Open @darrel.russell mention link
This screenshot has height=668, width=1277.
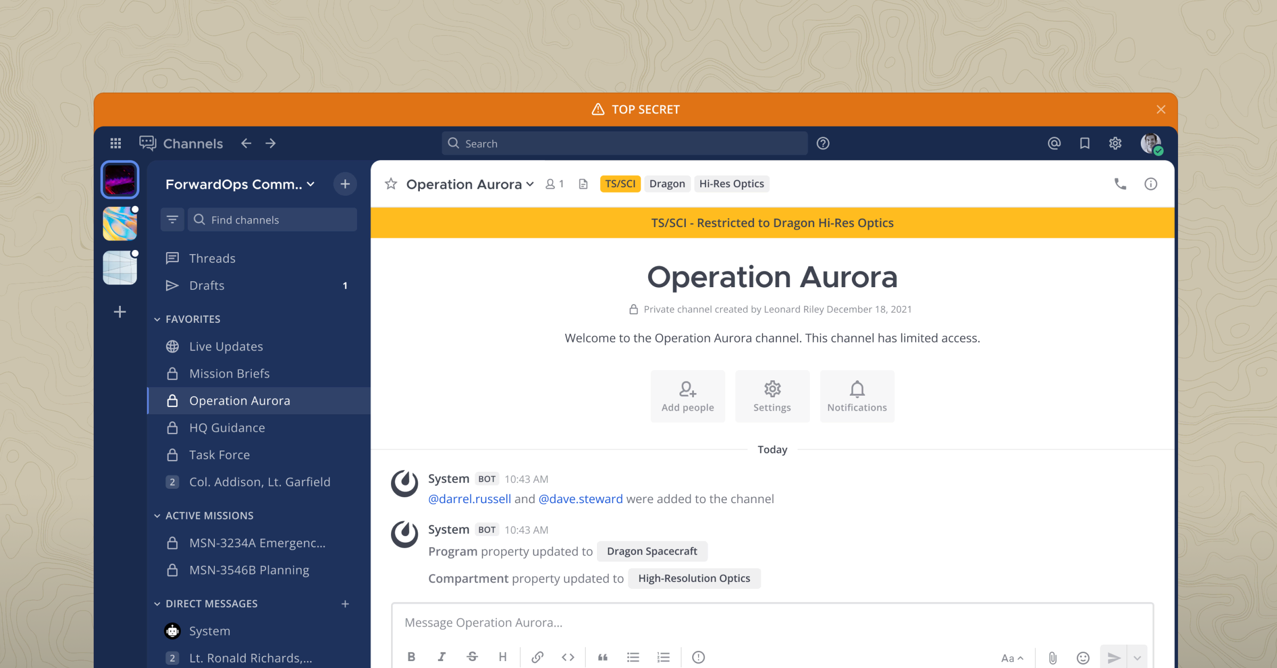(x=470, y=499)
